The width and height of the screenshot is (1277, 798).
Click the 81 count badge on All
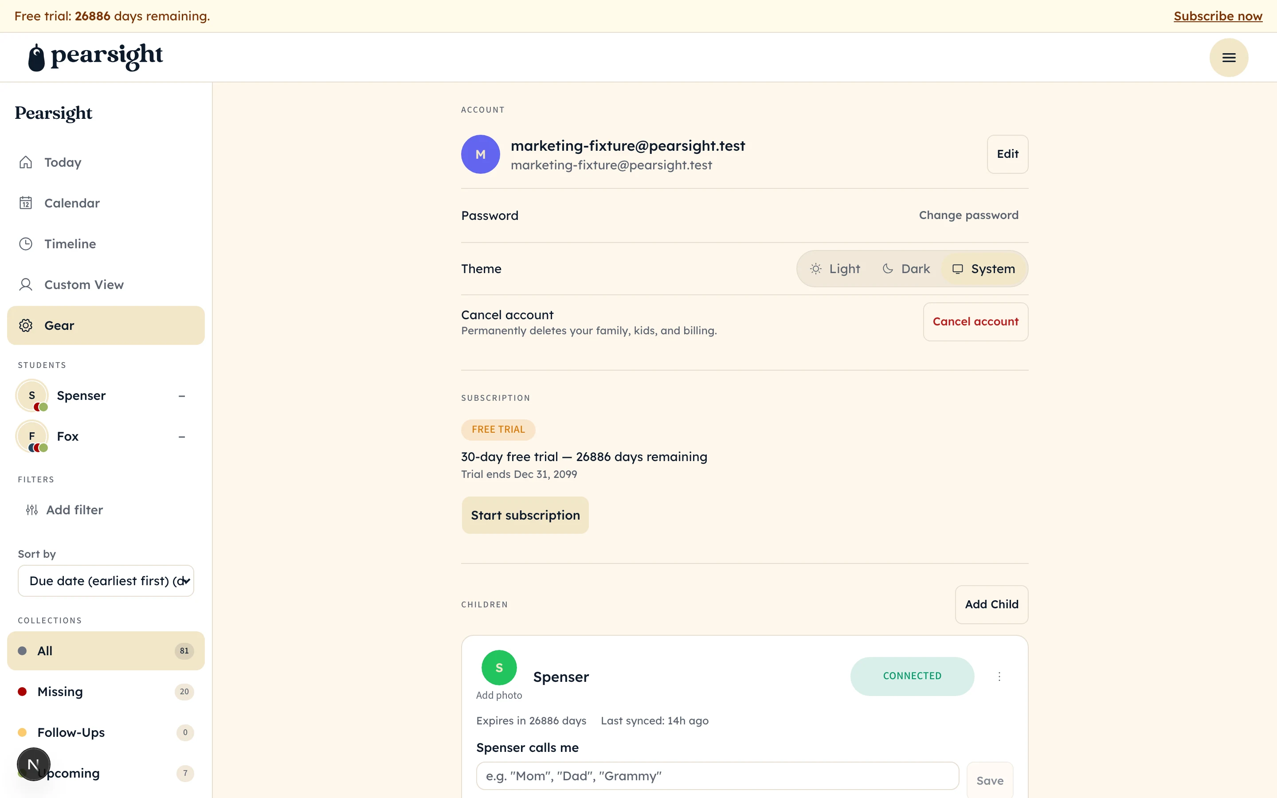pos(184,651)
